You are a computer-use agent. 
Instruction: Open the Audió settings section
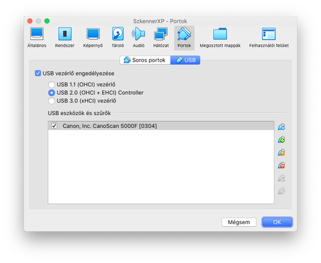[138, 37]
